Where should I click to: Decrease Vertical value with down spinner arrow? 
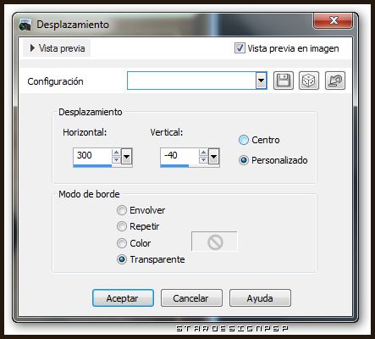click(203, 160)
